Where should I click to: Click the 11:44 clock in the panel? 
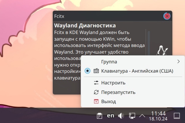[x=158, y=113]
